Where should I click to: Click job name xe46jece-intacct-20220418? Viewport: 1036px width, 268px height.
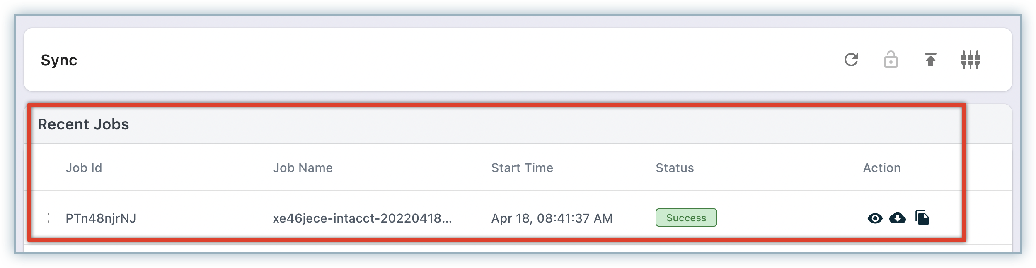pyautogui.click(x=362, y=218)
